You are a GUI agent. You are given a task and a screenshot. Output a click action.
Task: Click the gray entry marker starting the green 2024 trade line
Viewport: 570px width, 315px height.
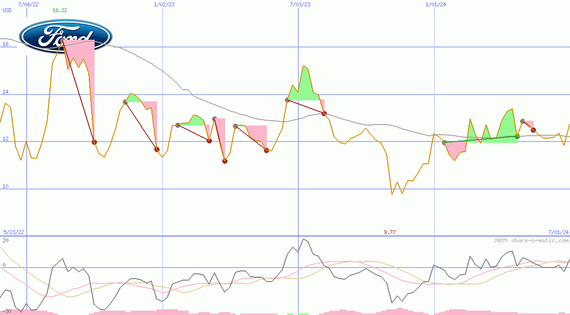444,142
